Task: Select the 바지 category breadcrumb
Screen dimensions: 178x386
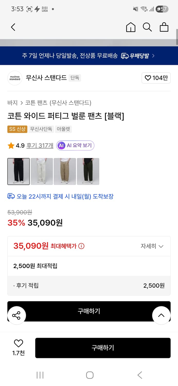Action: pyautogui.click(x=12, y=102)
